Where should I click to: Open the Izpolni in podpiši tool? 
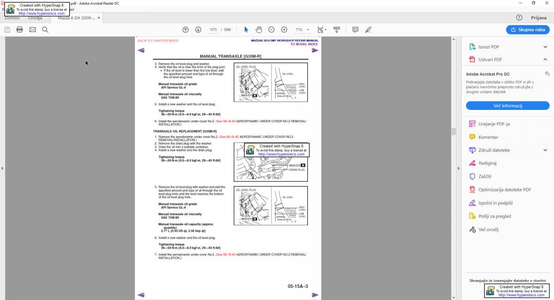click(x=491, y=203)
